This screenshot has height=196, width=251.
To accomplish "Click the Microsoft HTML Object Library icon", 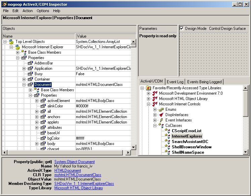I will [x=155, y=99].
